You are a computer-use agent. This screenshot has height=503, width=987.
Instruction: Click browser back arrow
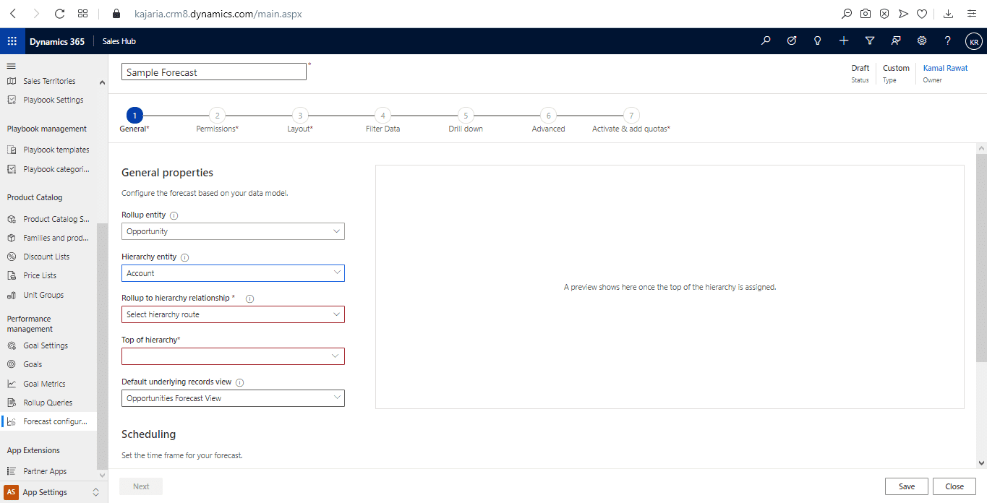point(12,13)
